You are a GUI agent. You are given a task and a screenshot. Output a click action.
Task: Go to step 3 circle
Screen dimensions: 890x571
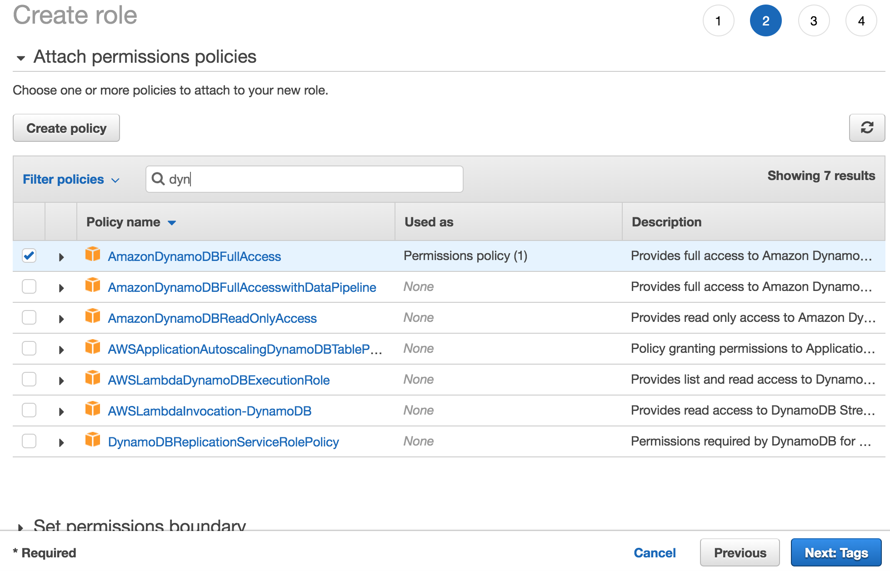click(814, 21)
